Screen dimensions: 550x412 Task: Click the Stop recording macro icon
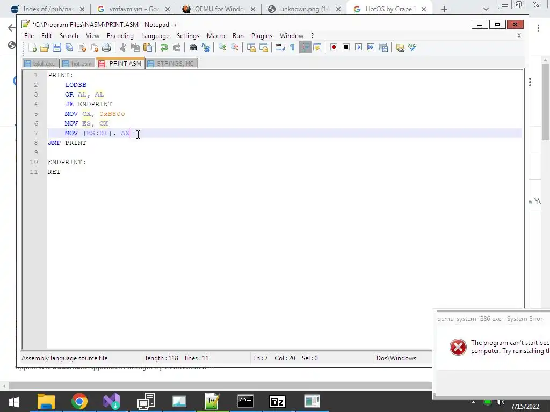pyautogui.click(x=346, y=47)
